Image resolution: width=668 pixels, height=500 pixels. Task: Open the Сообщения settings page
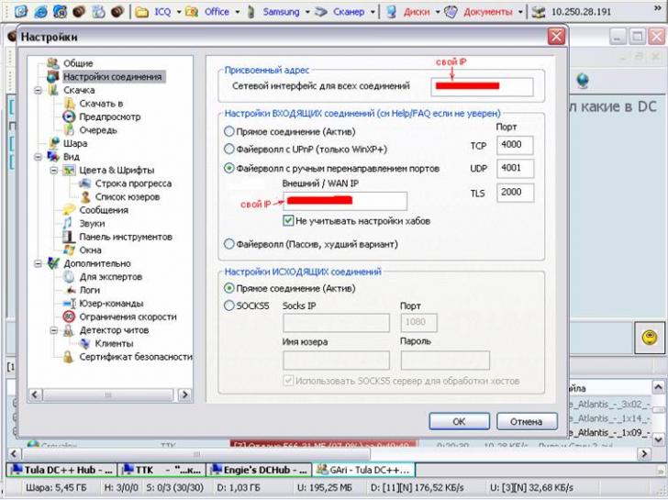coord(103,210)
